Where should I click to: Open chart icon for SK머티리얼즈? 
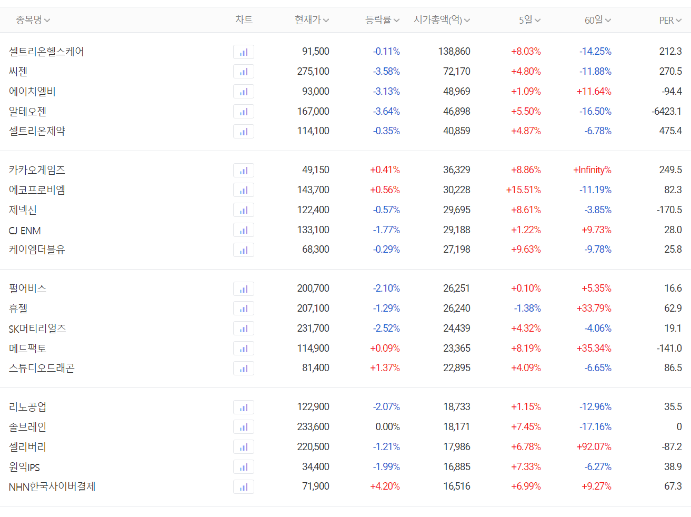[244, 329]
